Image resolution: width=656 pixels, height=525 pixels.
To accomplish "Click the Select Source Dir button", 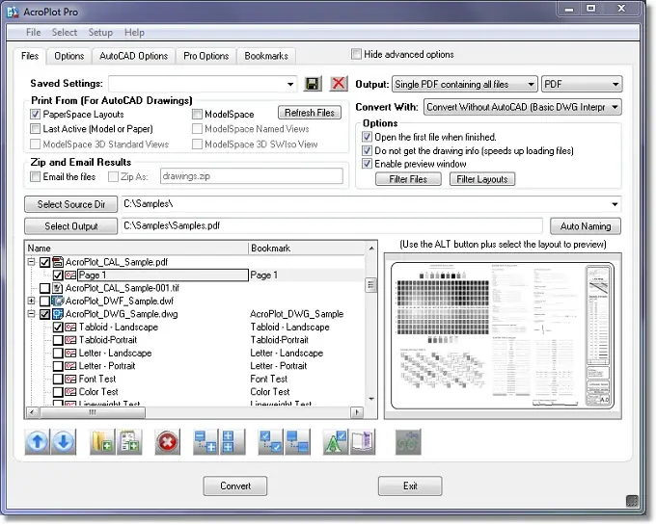I will point(71,204).
